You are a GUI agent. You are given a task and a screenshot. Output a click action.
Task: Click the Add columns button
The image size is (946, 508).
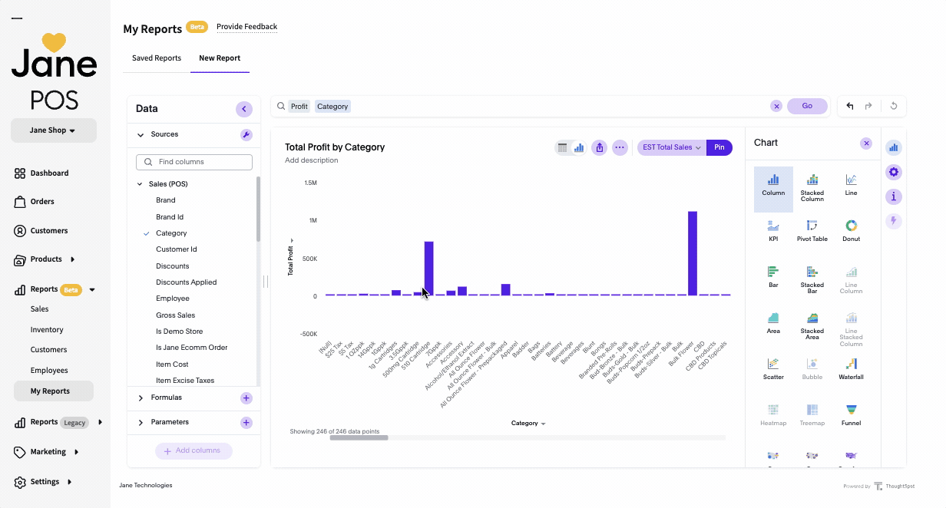(193, 450)
